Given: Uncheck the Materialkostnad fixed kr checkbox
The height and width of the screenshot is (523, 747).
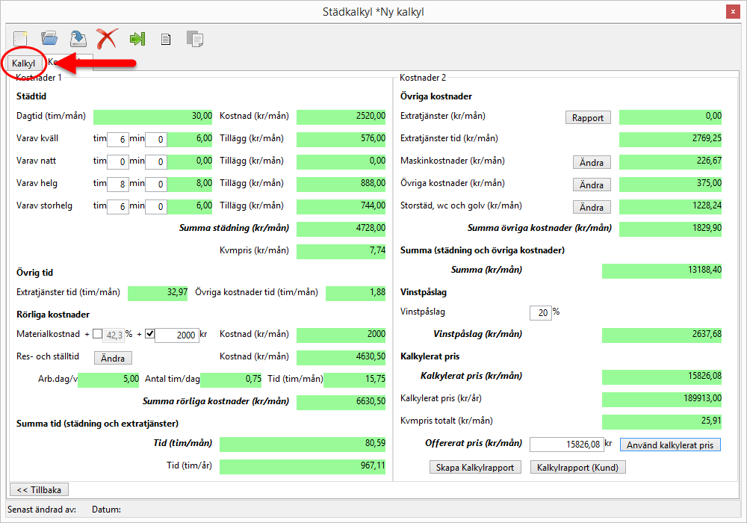Looking at the screenshot, I should [149, 334].
